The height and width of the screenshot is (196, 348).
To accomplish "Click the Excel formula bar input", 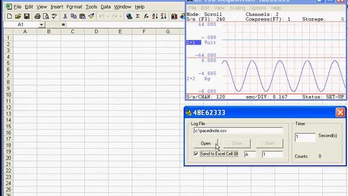I will (x=126, y=24).
